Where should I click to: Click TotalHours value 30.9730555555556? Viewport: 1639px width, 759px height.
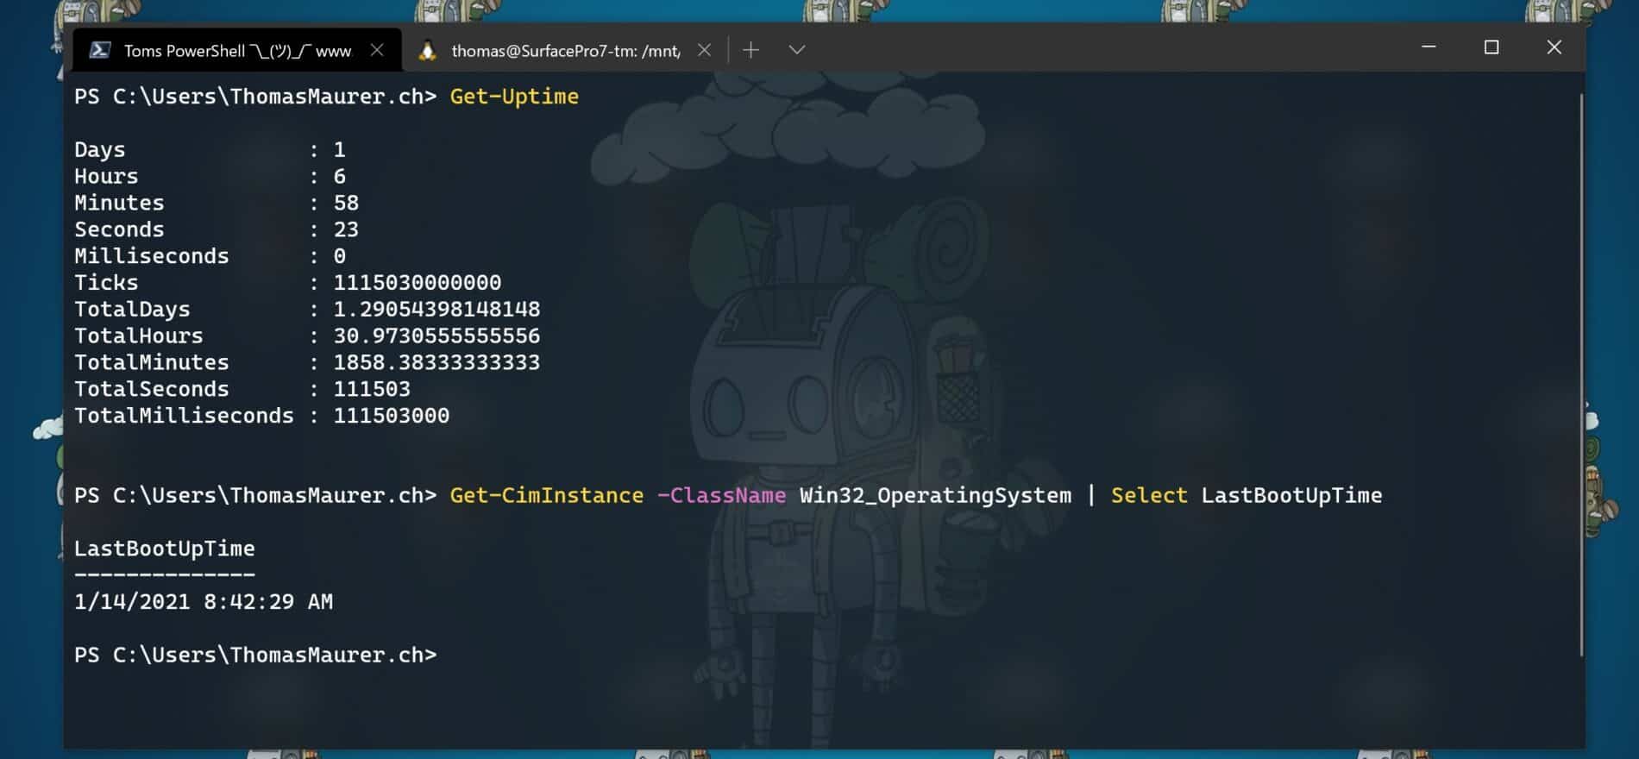pos(436,336)
